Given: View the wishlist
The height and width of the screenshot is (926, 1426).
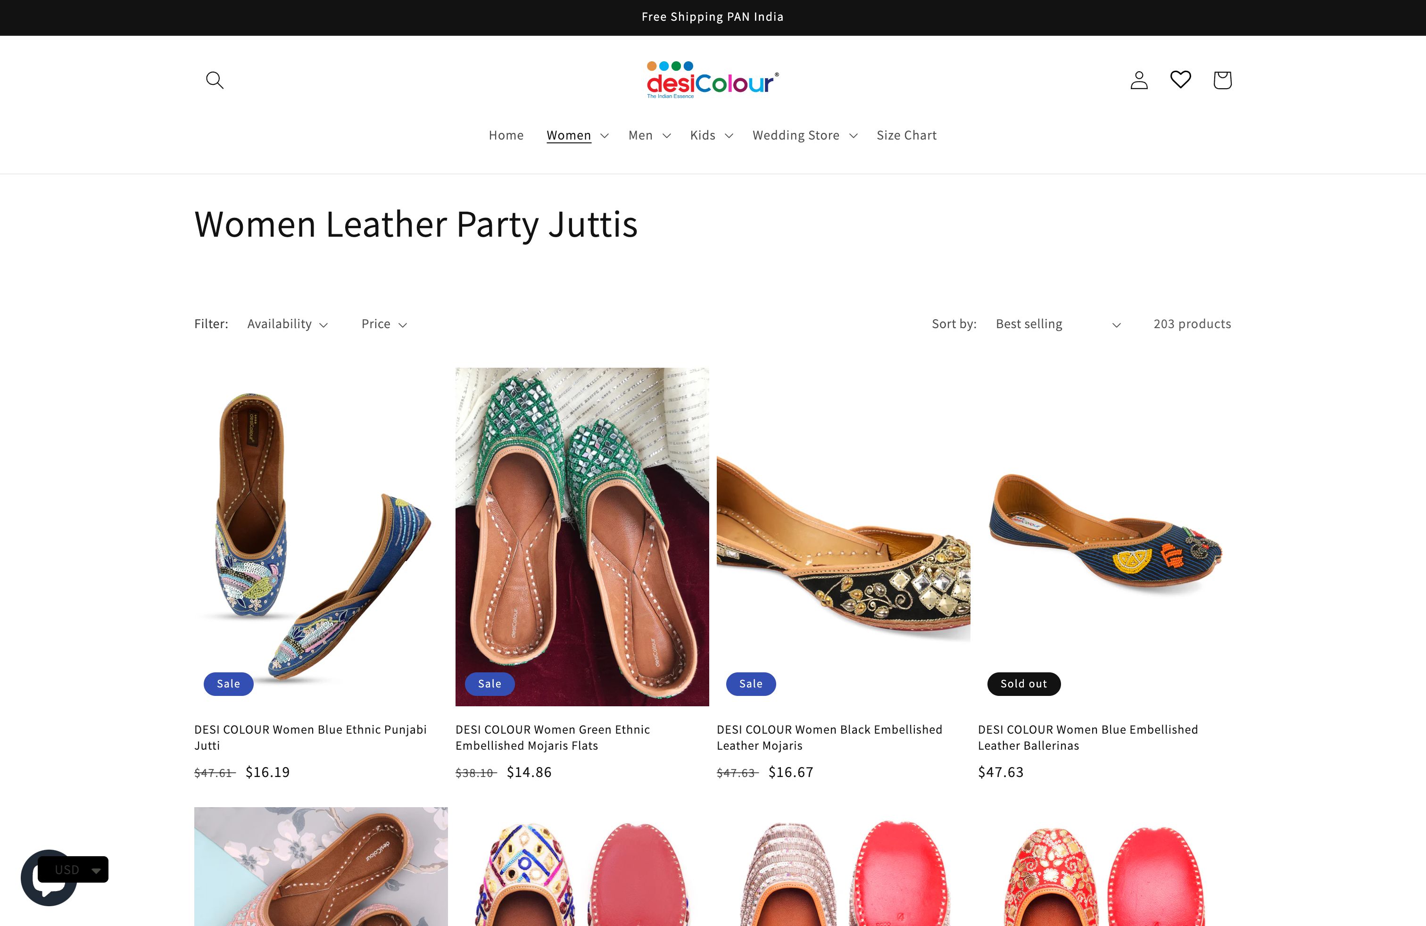Looking at the screenshot, I should (1180, 80).
